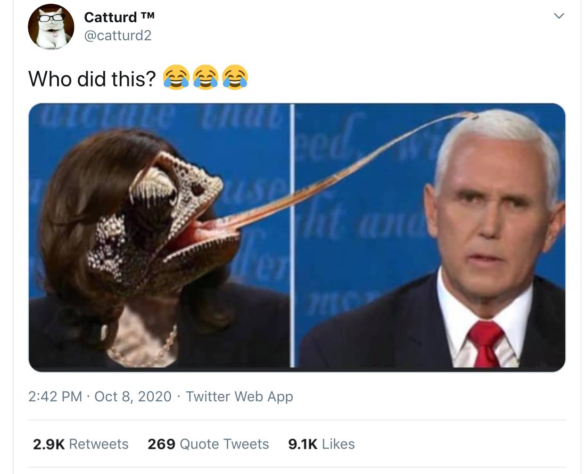Select the middle laughing-crying emoji
The image size is (587, 474).
[205, 78]
